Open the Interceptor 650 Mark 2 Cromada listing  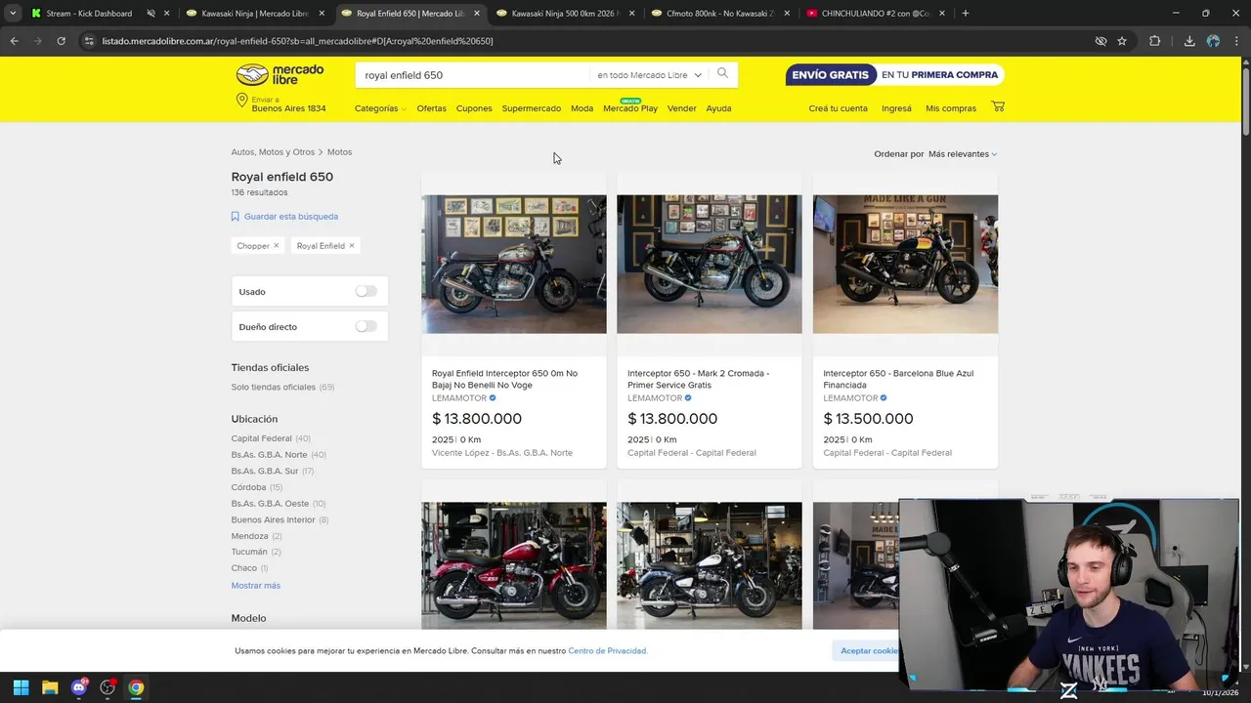(698, 379)
